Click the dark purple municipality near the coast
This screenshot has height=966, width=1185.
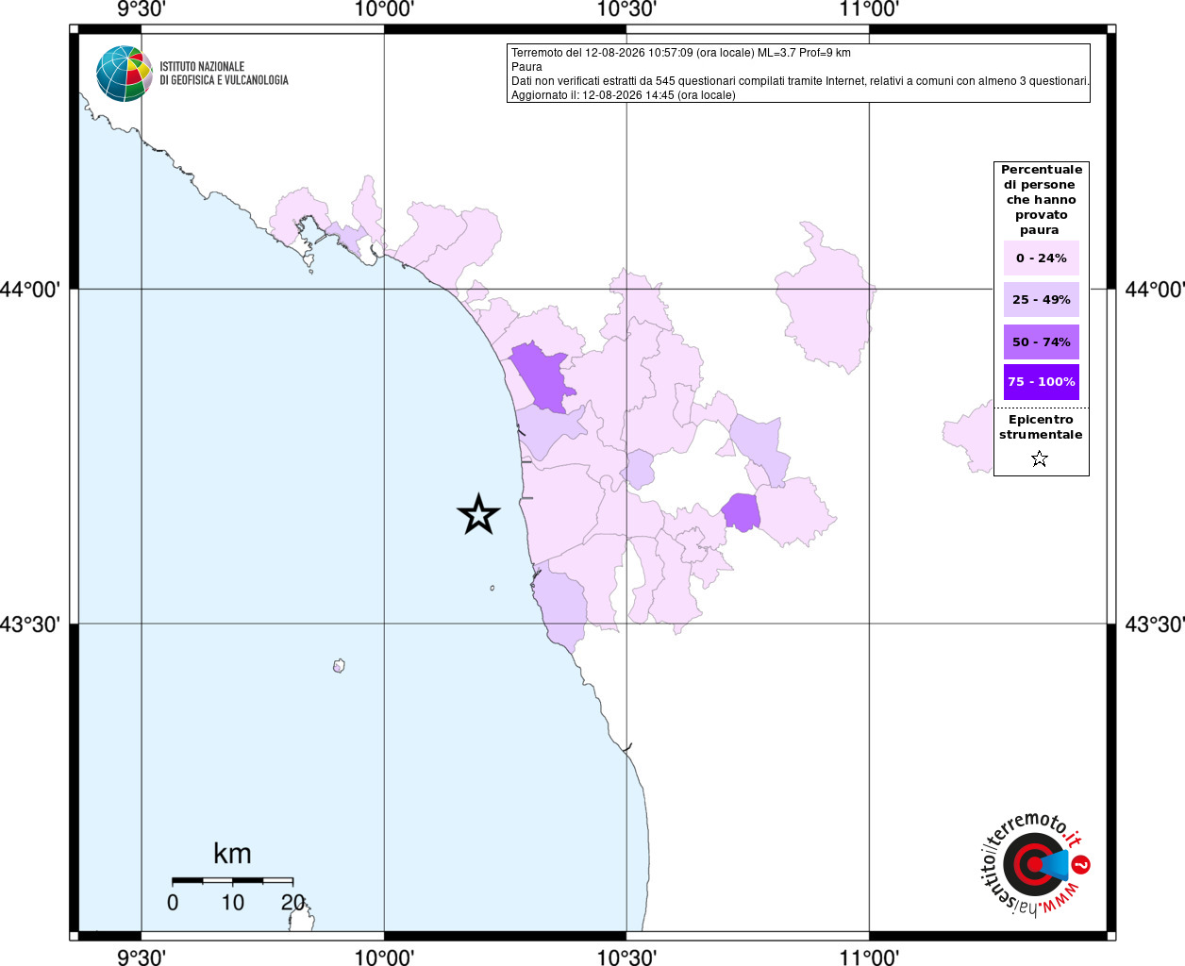(542, 377)
